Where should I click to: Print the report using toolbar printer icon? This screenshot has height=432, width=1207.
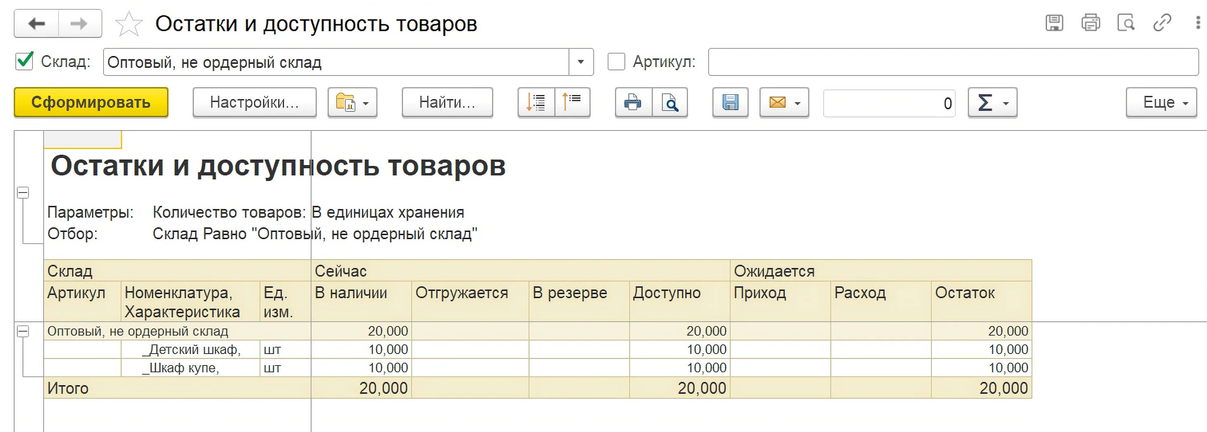(634, 102)
